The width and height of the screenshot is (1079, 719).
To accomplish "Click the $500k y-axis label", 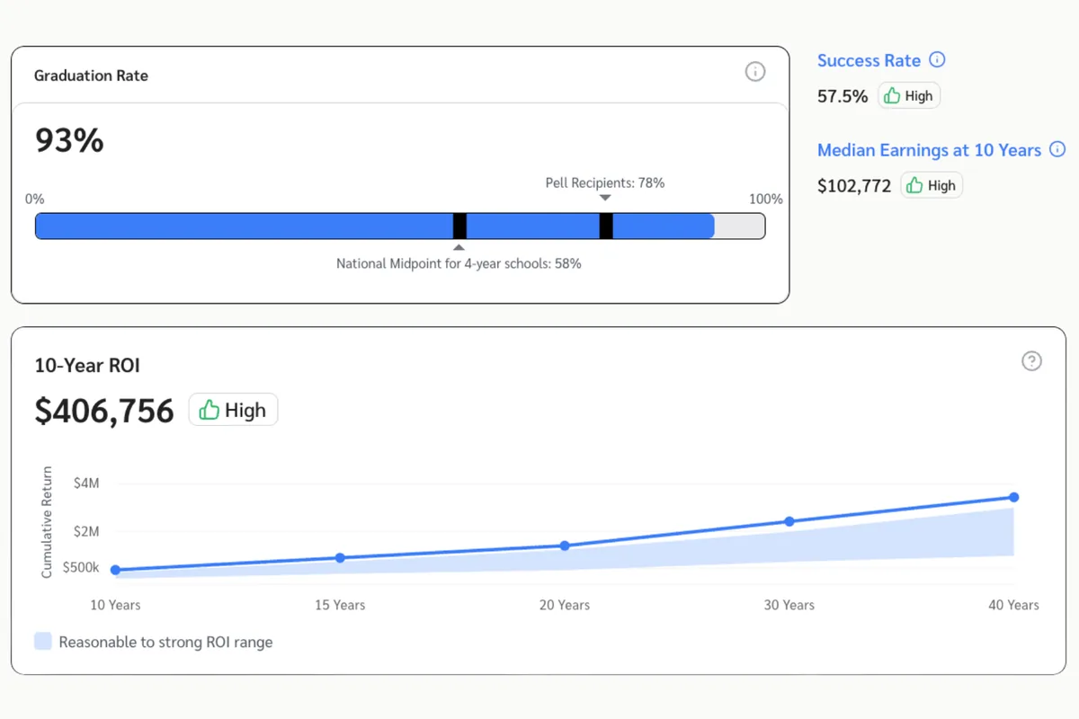I will 81,568.
